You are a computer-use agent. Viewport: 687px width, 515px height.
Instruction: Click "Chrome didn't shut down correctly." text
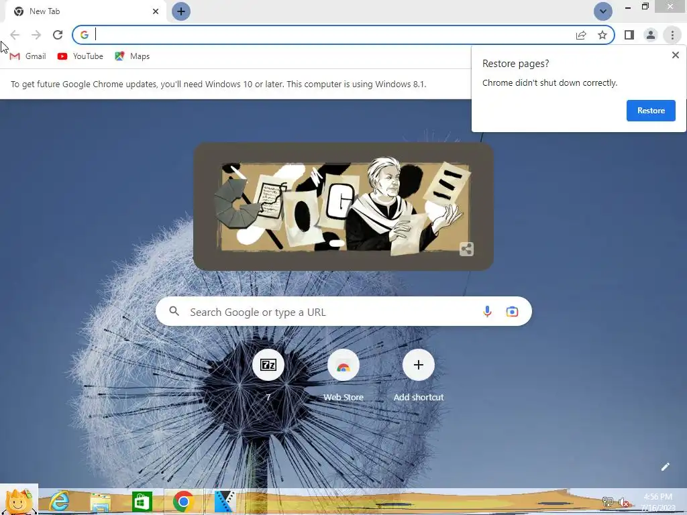[x=549, y=82]
